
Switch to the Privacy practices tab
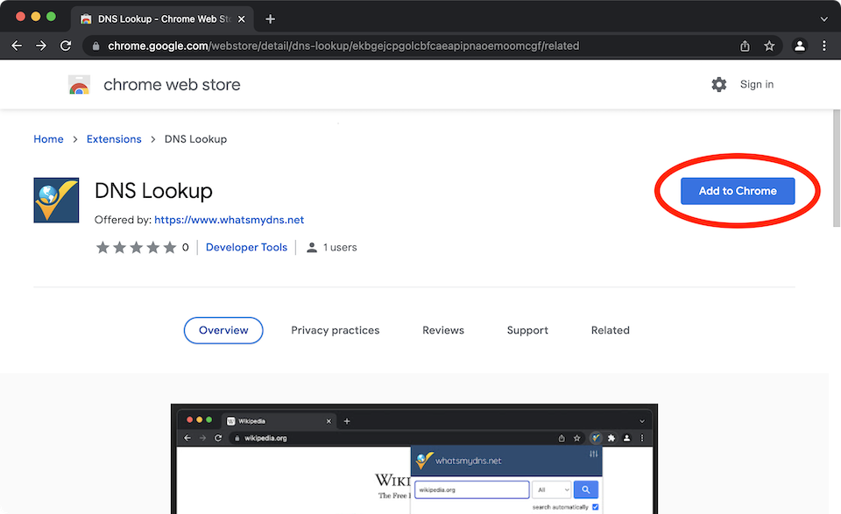point(335,330)
